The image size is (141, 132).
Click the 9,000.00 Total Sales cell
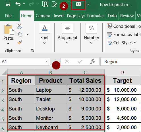pyautogui.click(x=85, y=108)
